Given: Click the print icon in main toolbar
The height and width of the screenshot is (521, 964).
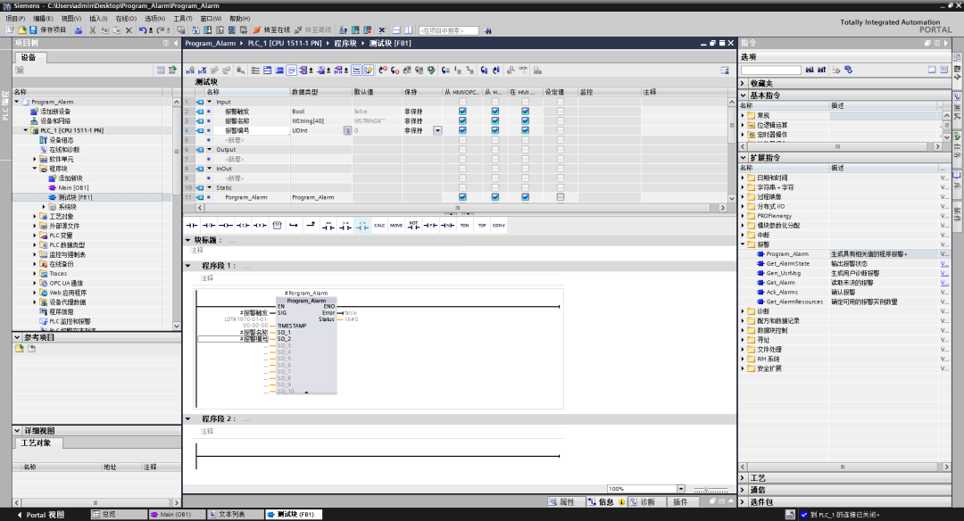Looking at the screenshot, I should 78,29.
